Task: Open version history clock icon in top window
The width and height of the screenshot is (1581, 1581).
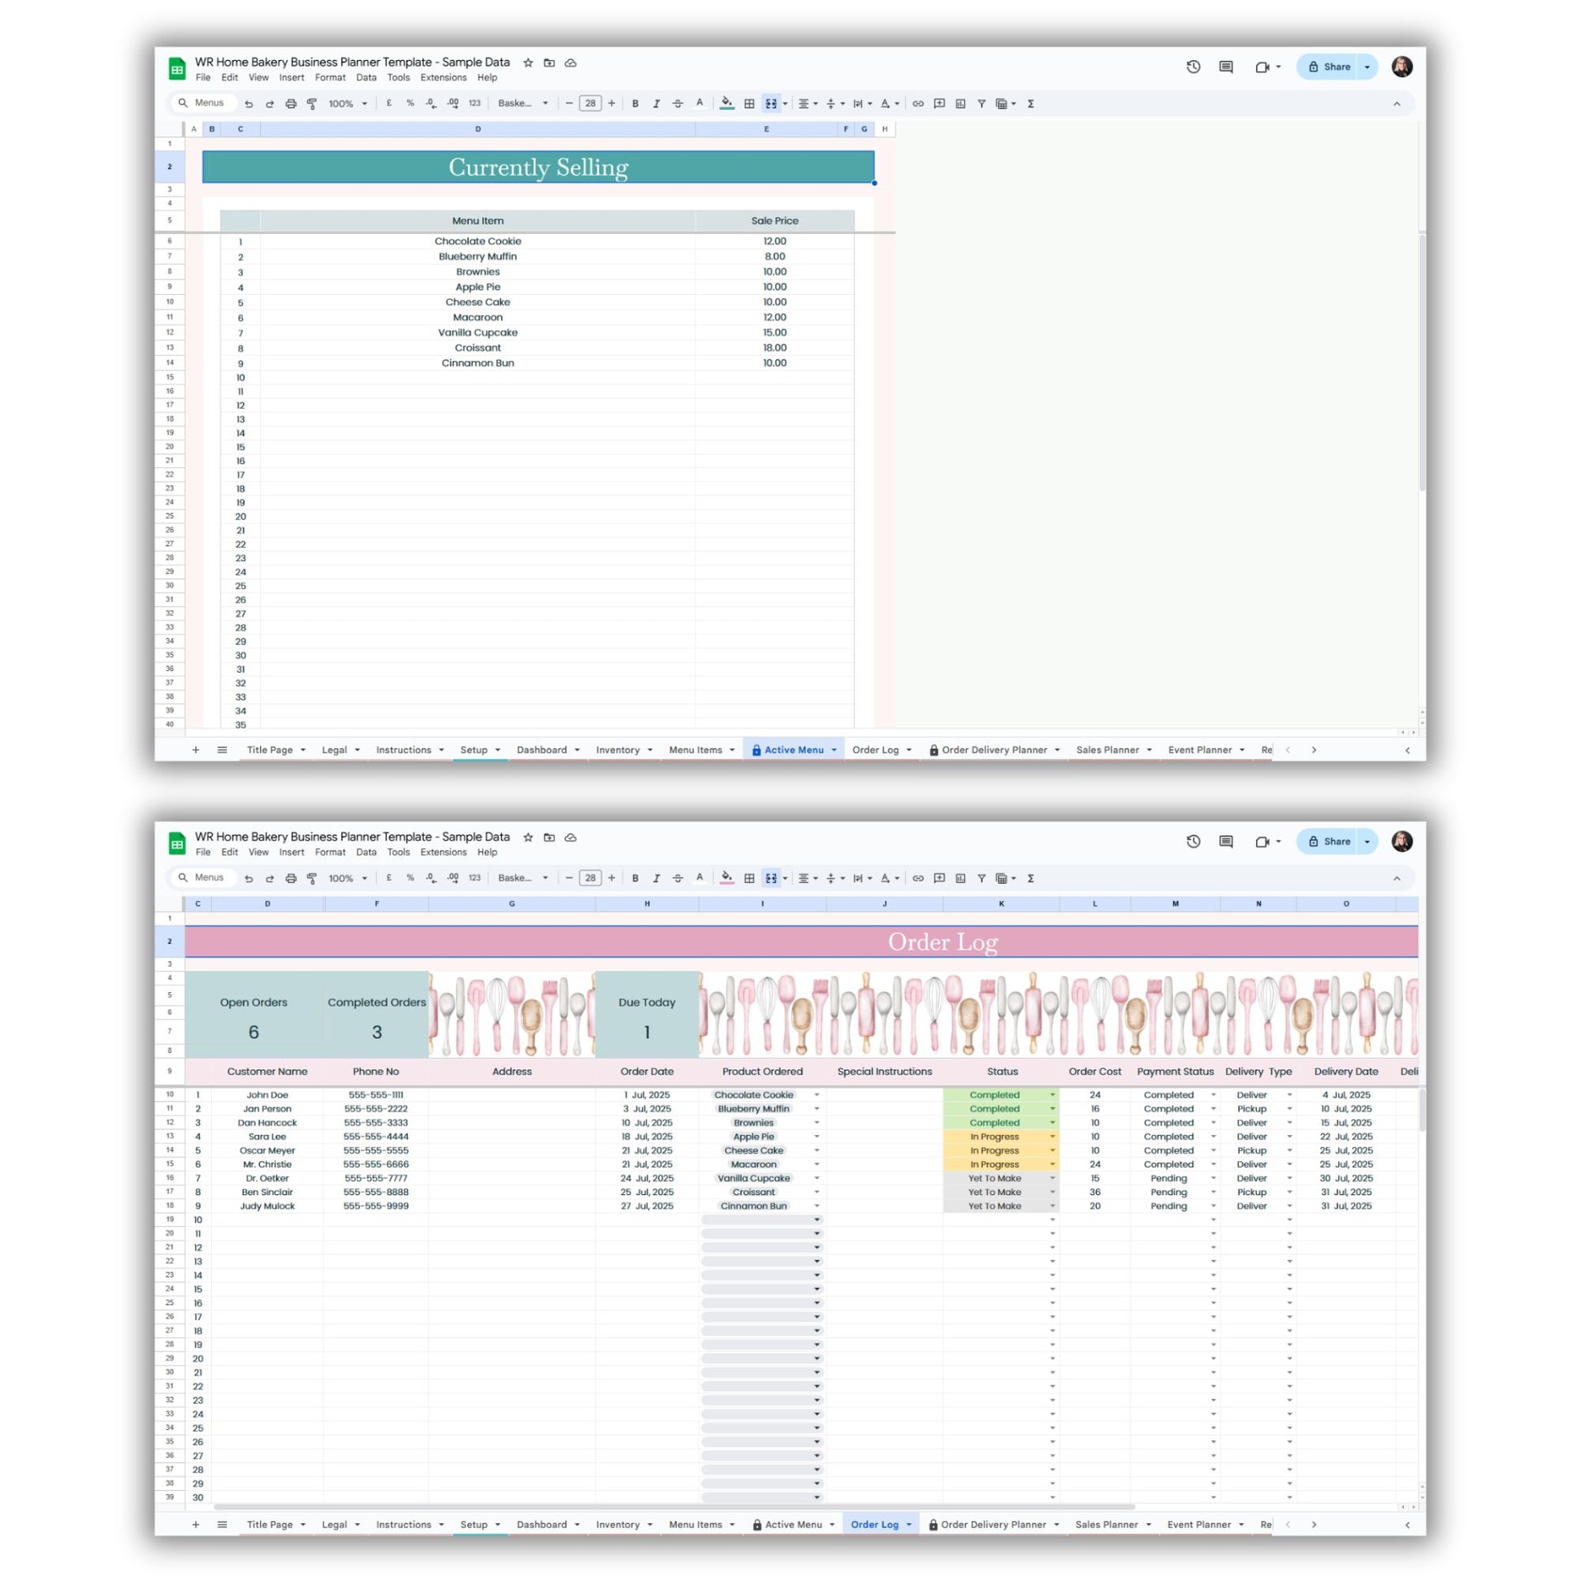Action: (x=1193, y=67)
